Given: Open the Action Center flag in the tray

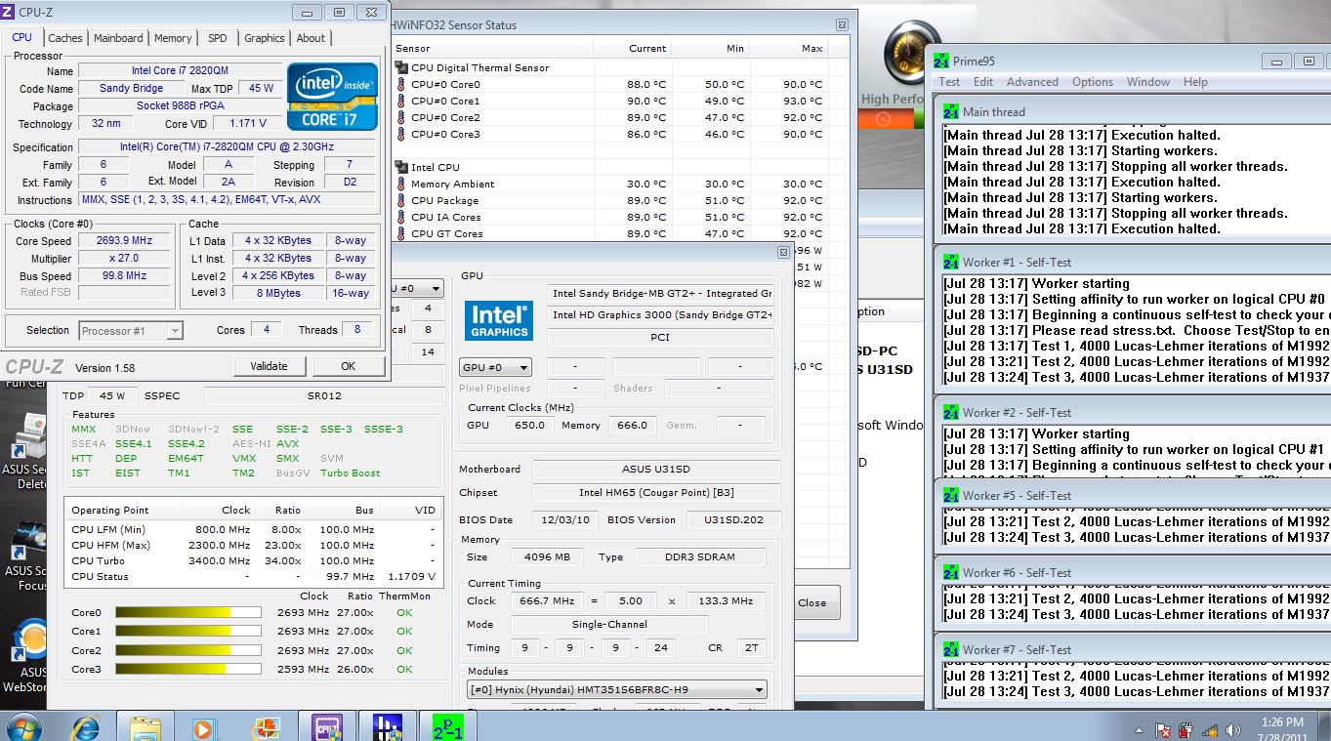Looking at the screenshot, I should point(1163,730).
